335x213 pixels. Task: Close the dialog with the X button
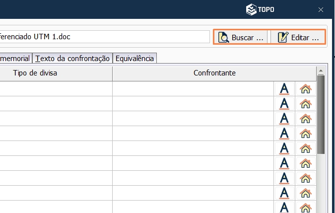click(321, 9)
